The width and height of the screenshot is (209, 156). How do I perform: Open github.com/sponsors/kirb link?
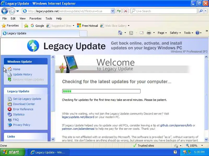tap(176, 125)
